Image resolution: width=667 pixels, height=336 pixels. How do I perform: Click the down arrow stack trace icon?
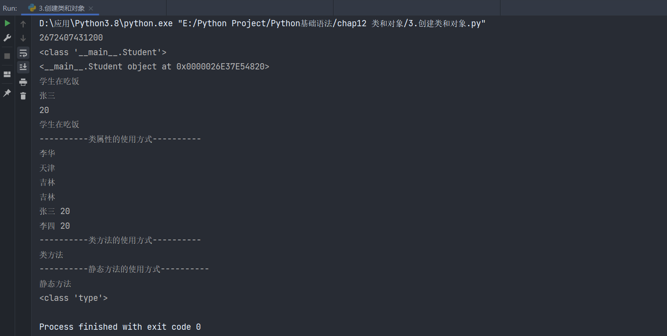pos(23,39)
